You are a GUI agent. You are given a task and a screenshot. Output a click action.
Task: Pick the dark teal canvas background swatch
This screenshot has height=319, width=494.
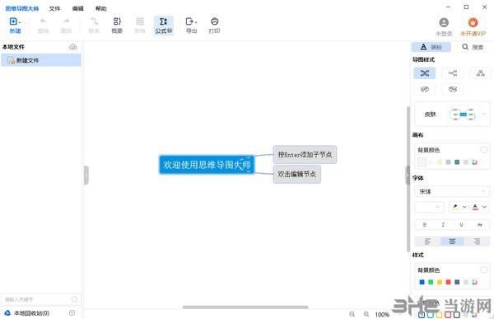coord(457,162)
